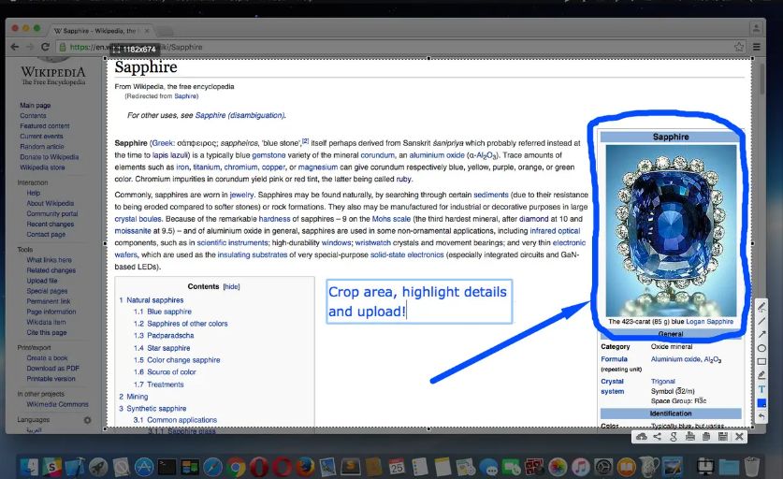This screenshot has height=479, width=783.
Task: Jump to 1.4 Star sapphire section
Action: (162, 348)
